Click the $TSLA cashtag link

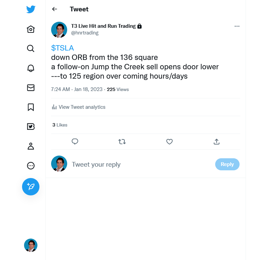[62, 48]
